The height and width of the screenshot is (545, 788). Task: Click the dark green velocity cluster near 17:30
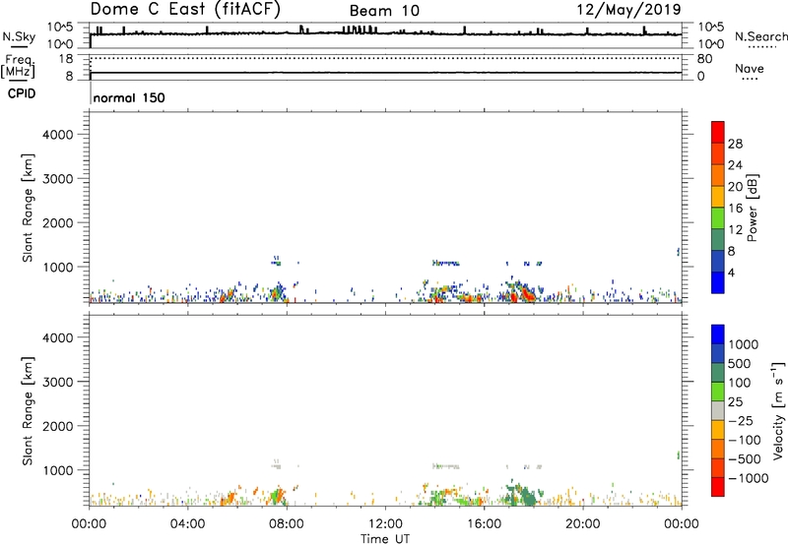point(526,497)
